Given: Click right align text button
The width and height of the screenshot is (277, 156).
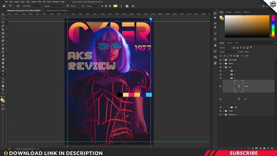Looking at the screenshot, I should [x=110, y=6].
